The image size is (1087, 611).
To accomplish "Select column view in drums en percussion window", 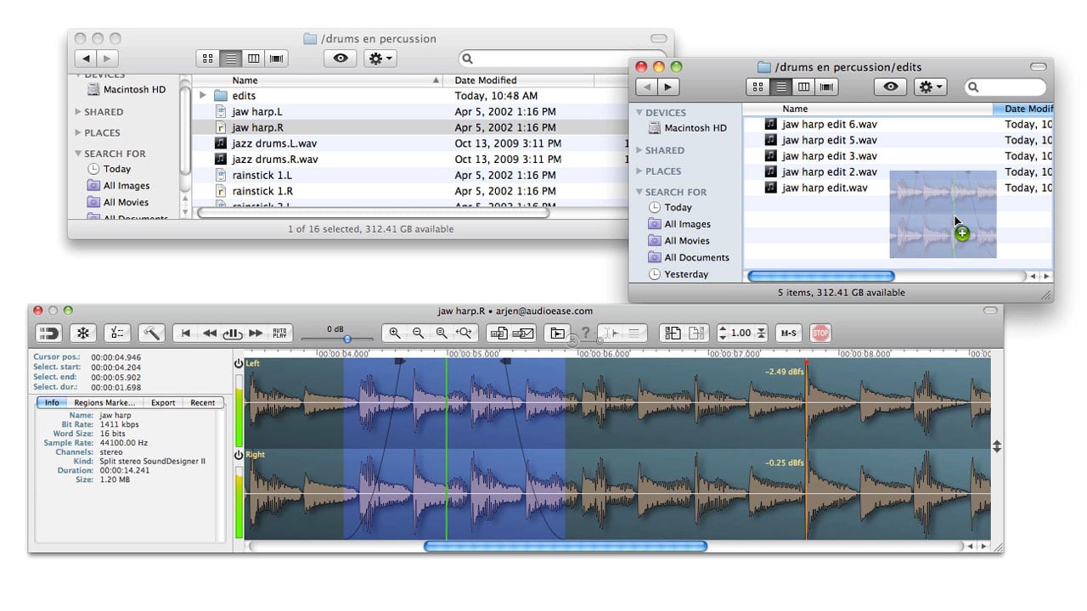I will (x=253, y=59).
